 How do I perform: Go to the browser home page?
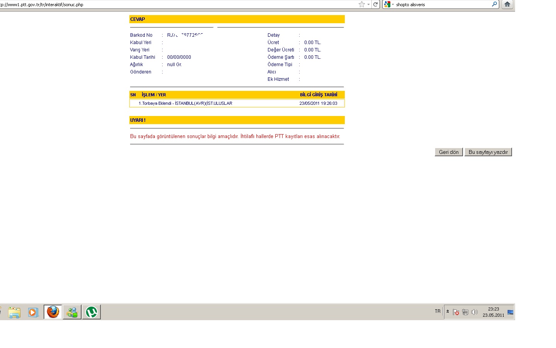pos(507,4)
